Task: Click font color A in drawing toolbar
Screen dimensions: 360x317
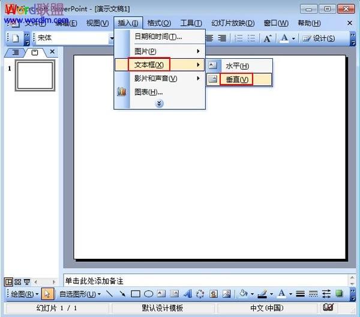Action: pos(282,294)
